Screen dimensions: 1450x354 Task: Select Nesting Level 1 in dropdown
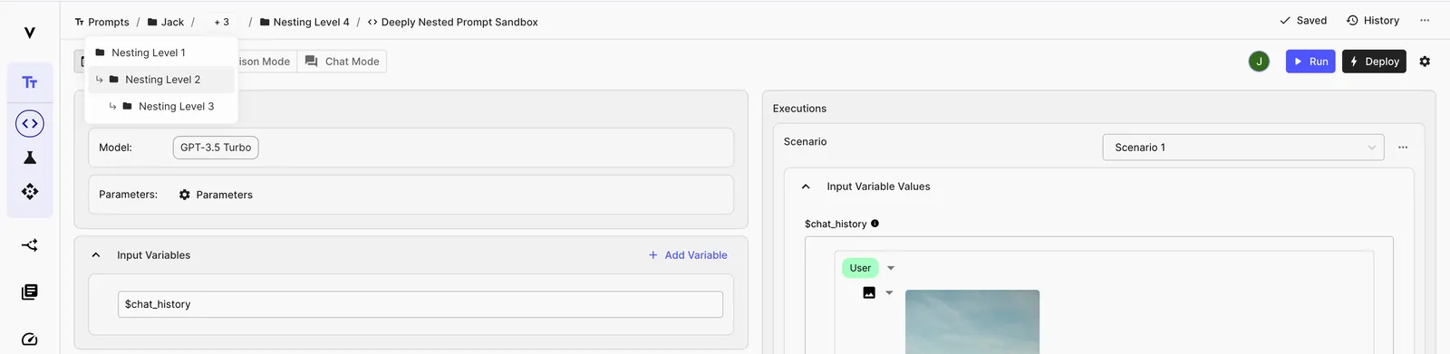tap(161, 53)
